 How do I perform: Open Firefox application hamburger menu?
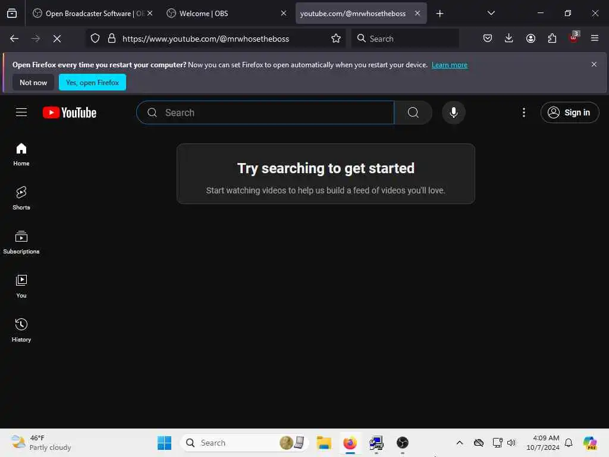click(x=595, y=39)
